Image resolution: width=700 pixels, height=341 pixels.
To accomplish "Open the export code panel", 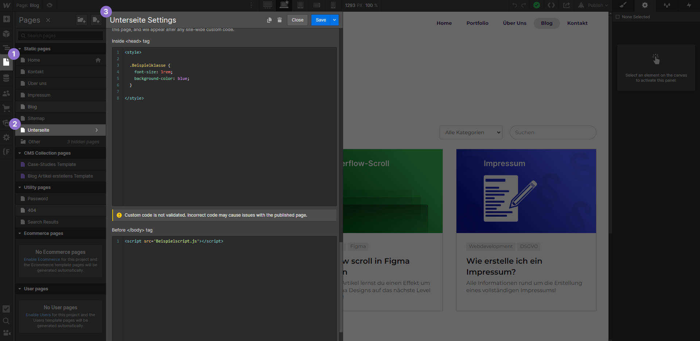I will tap(551, 5).
